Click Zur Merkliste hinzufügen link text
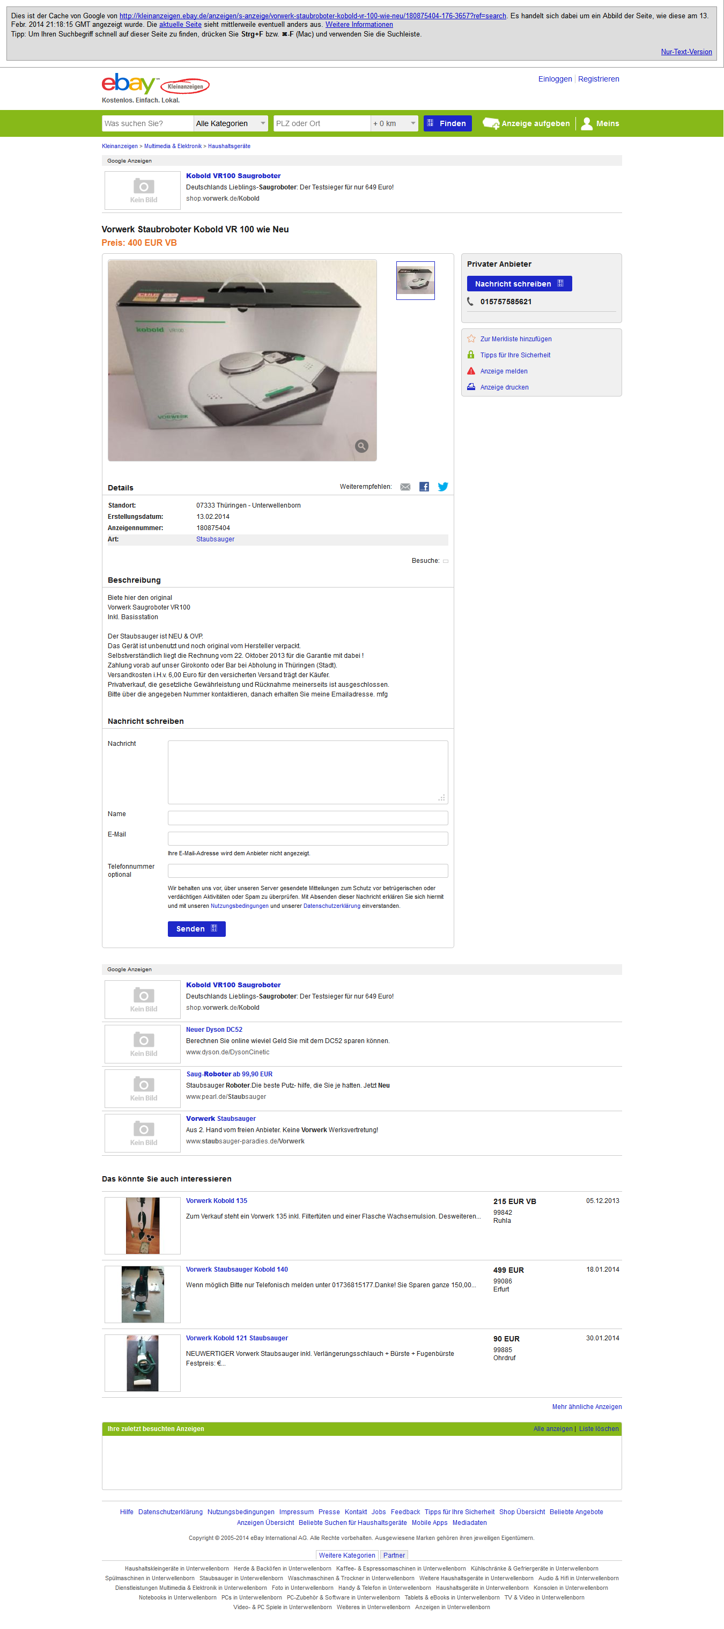The image size is (724, 1629). click(x=516, y=339)
